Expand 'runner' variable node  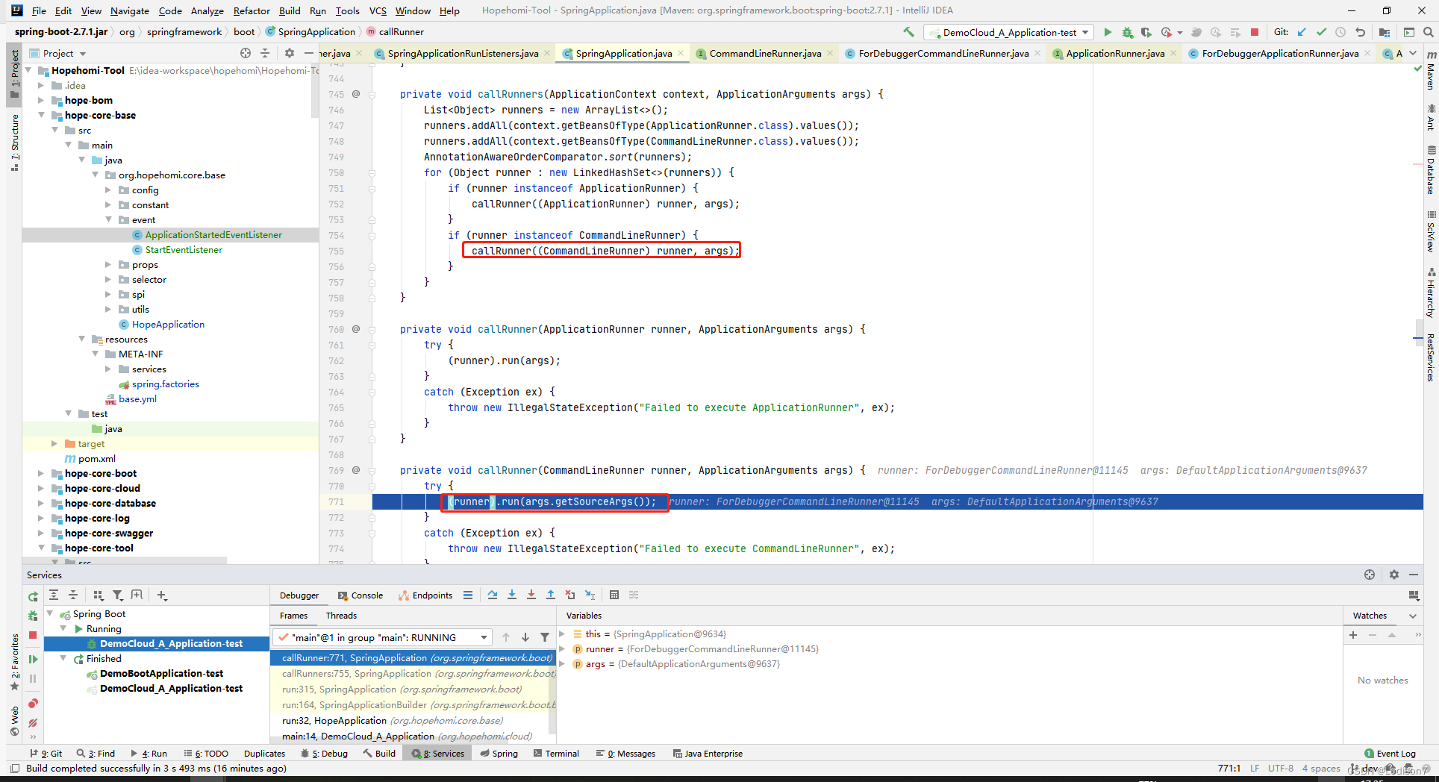[562, 649]
